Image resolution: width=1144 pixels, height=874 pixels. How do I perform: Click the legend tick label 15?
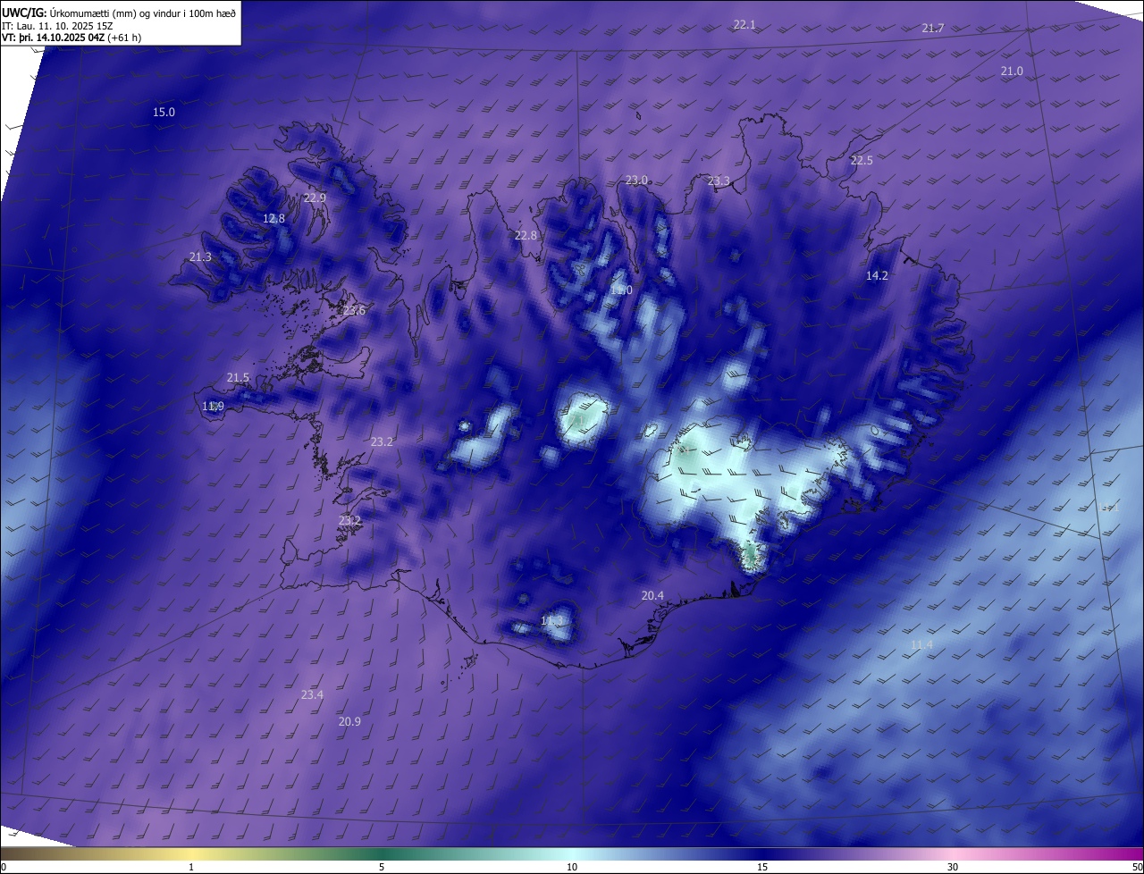pos(762,867)
